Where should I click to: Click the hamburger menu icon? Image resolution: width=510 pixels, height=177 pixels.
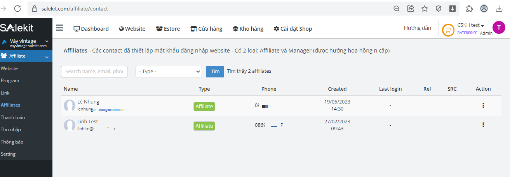59,28
